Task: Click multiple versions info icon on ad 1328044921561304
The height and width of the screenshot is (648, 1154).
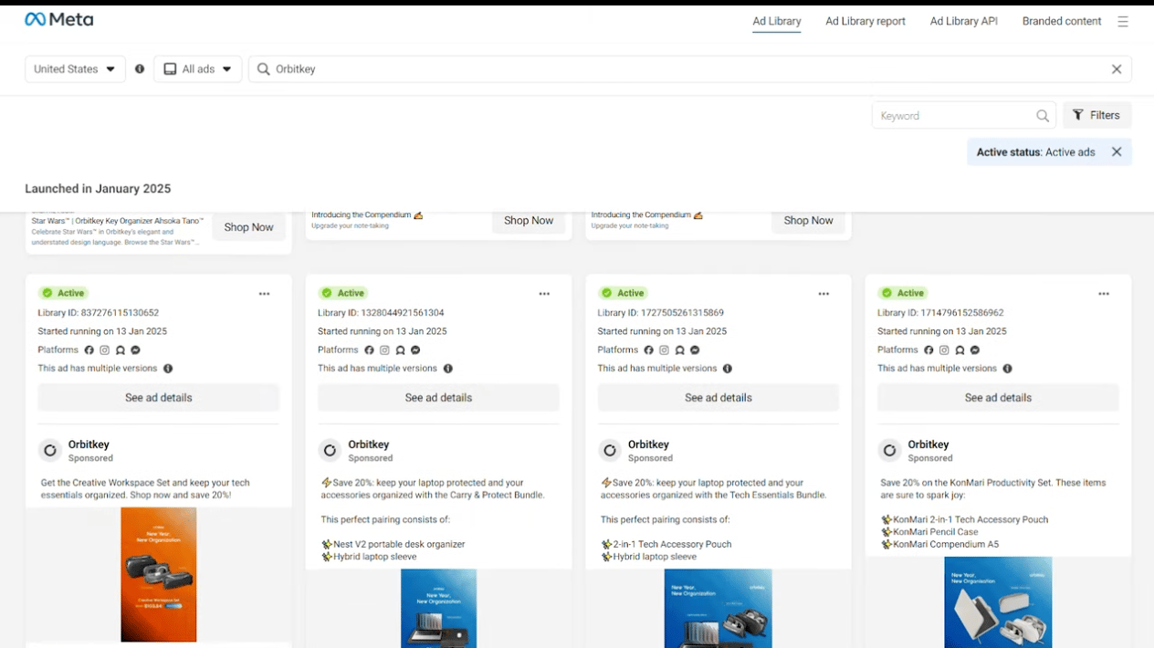Action: pos(448,369)
